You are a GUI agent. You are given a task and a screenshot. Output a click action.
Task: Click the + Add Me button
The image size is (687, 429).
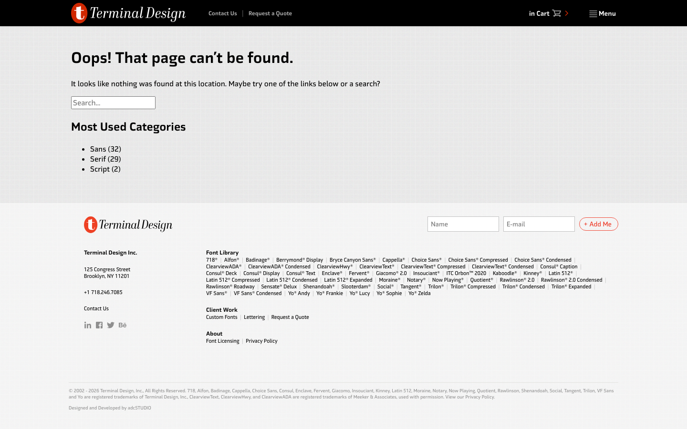(598, 224)
